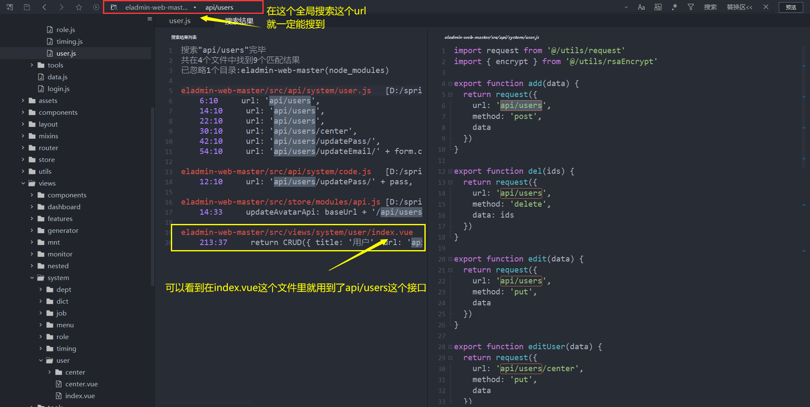Click the 预览 button
The width and height of the screenshot is (810, 407).
pos(791,7)
